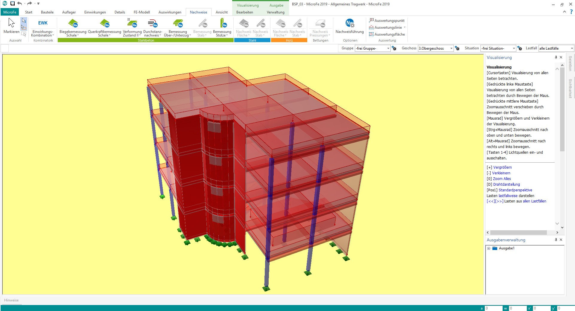Open the EWK Einwirkungs-Kombination tool
The image size is (575, 311).
(x=43, y=28)
